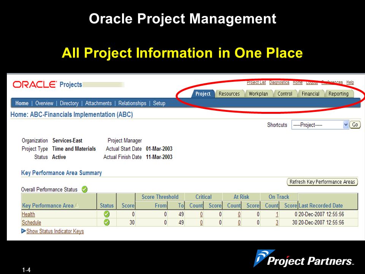Open the Schedule performance area link

pos(32,223)
